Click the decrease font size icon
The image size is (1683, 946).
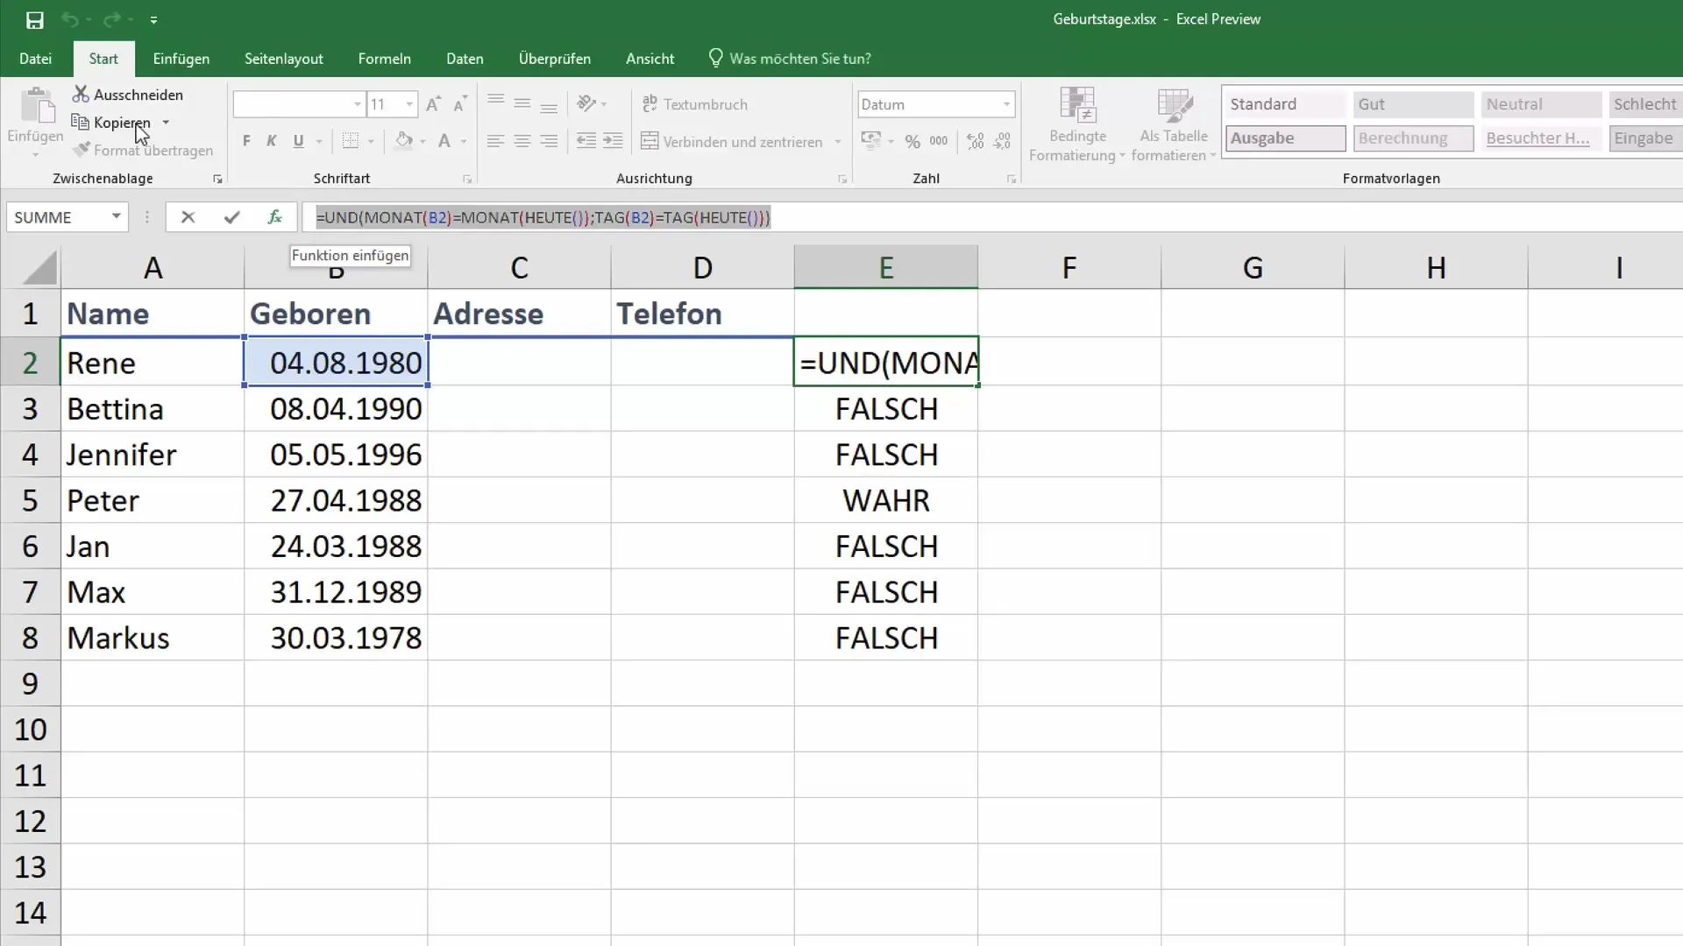(460, 104)
